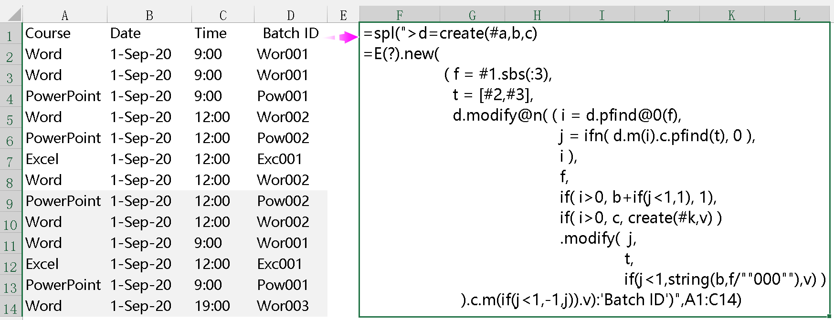Select row 14 header
The image size is (834, 320).
pos(10,309)
